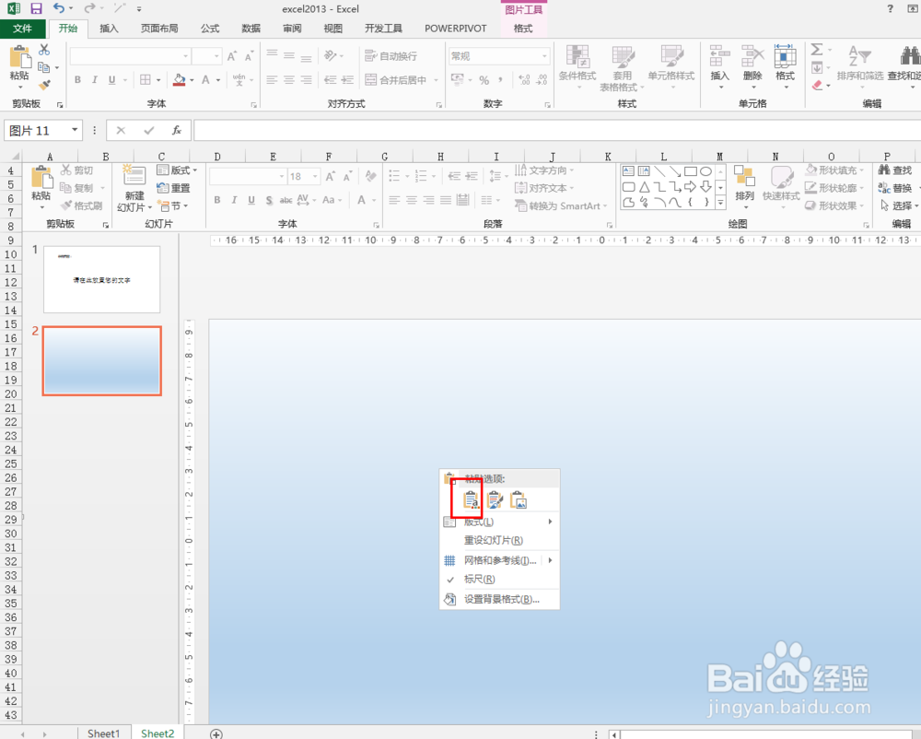The image size is (921, 739).
Task: Switch to the 页面布局 tab
Action: tap(159, 29)
